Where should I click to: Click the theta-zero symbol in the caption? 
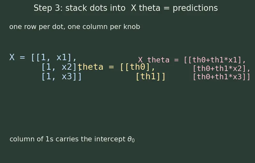[131, 139]
